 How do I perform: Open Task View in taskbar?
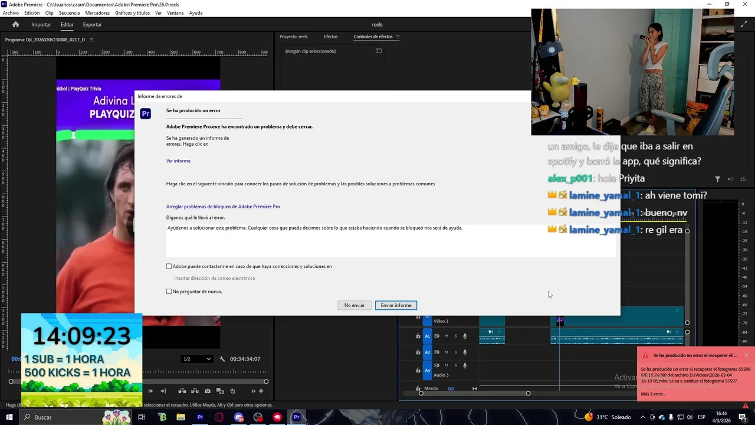[x=142, y=417]
